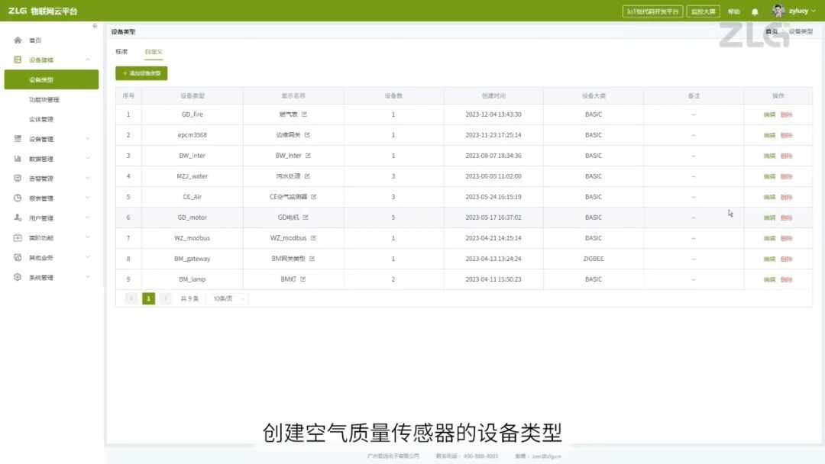This screenshot has width=825, height=464.
Task: Open the zylucy account dropdown
Action: [802, 11]
